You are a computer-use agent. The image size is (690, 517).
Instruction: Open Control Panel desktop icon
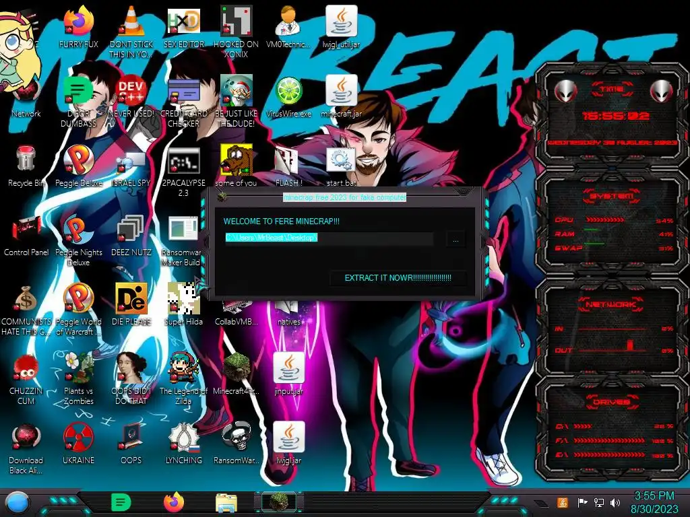26,230
